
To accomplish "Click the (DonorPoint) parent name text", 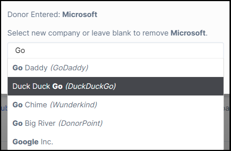I will click(x=80, y=123).
